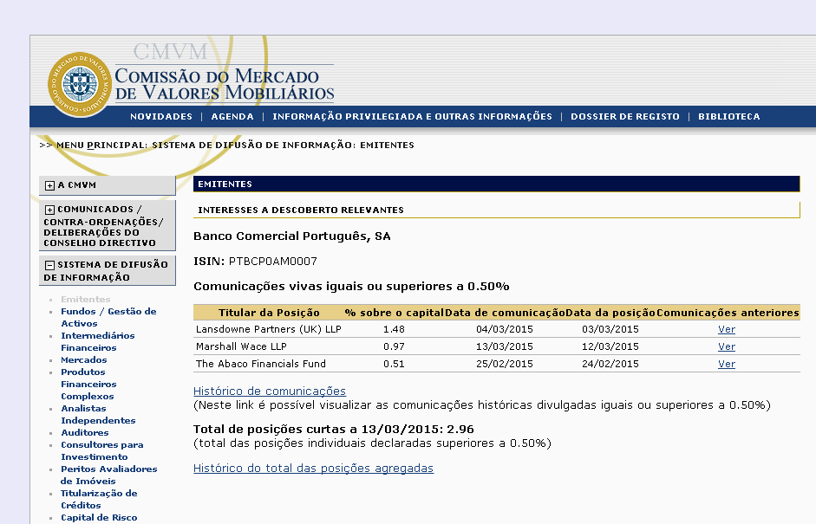Click Comissão do Mercado de Valores Mobiliários title
The width and height of the screenshot is (816, 524).
coord(225,84)
